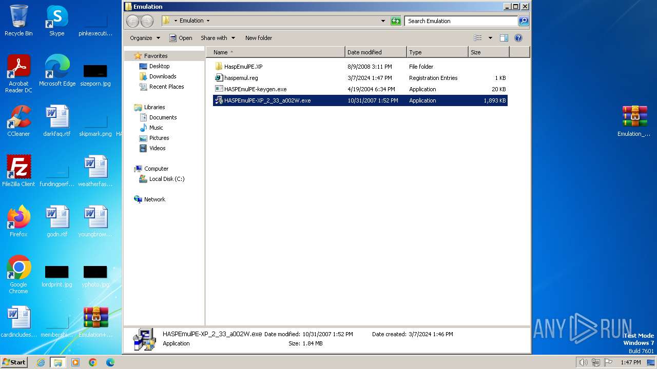Open Edge from the taskbar
The image size is (657, 369).
(110, 362)
